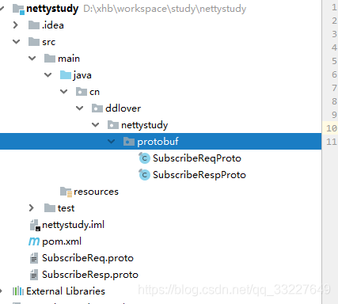Click the SubscribeReqProto class icon
Image resolution: width=338 pixels, height=304 pixels.
144,158
